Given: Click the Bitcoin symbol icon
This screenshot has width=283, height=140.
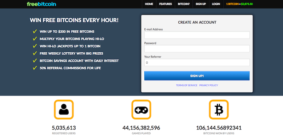Looking at the screenshot, I should pos(219,110).
